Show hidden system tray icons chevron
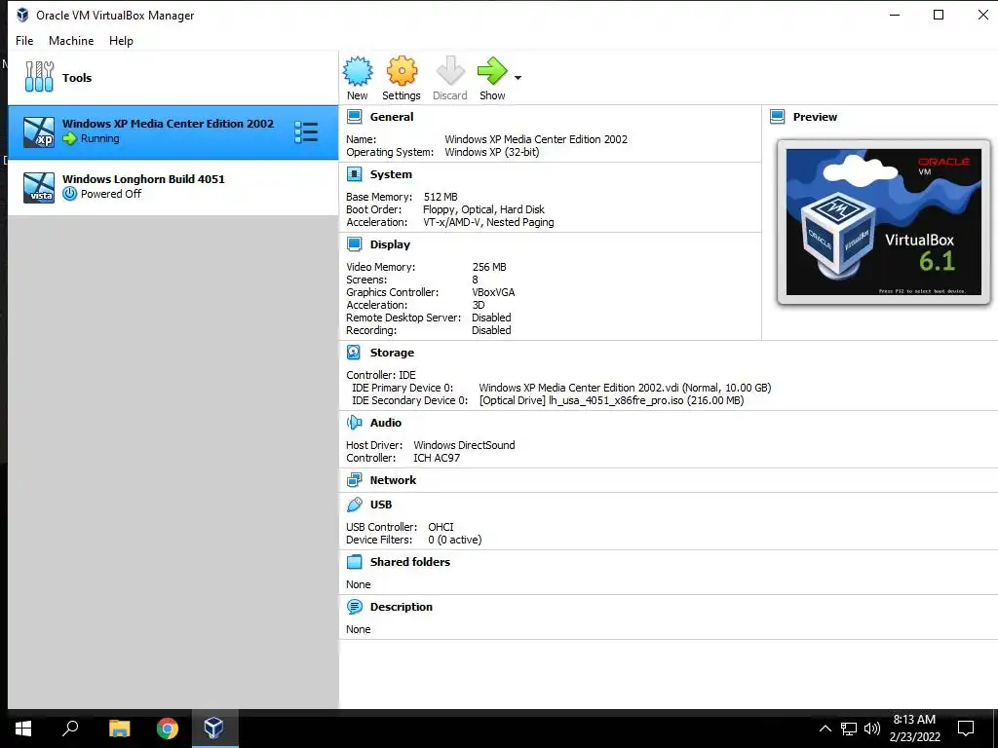Image resolution: width=998 pixels, height=748 pixels. [825, 729]
